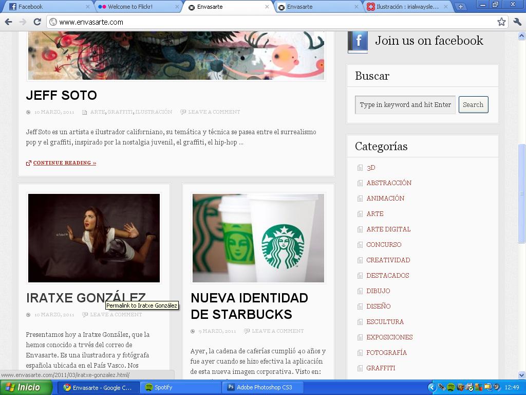This screenshot has width=526, height=395.
Task: Open the DIBUJO category
Action: point(378,291)
